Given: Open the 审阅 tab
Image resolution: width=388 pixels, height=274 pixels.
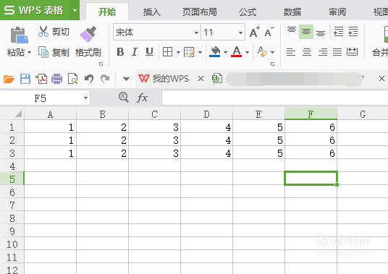Looking at the screenshot, I should tap(337, 12).
